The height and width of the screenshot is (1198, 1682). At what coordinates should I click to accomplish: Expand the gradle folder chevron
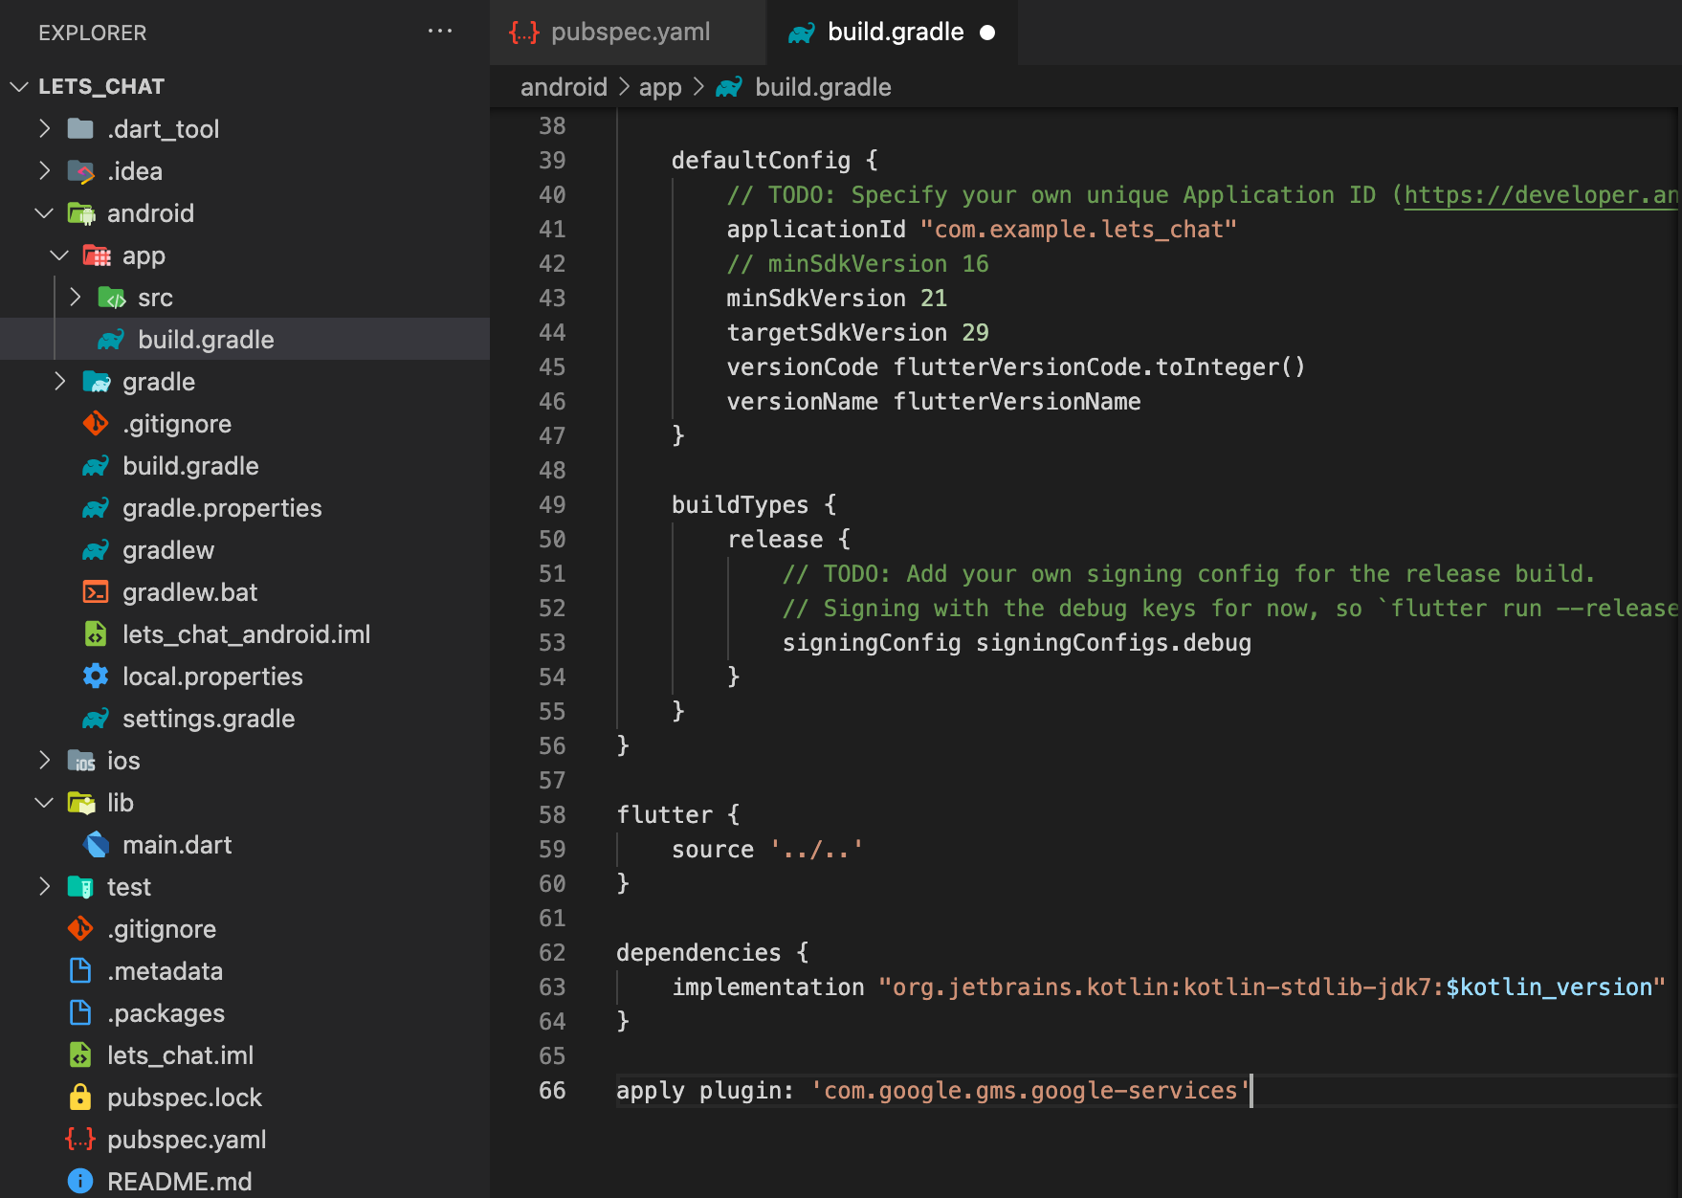click(x=59, y=381)
